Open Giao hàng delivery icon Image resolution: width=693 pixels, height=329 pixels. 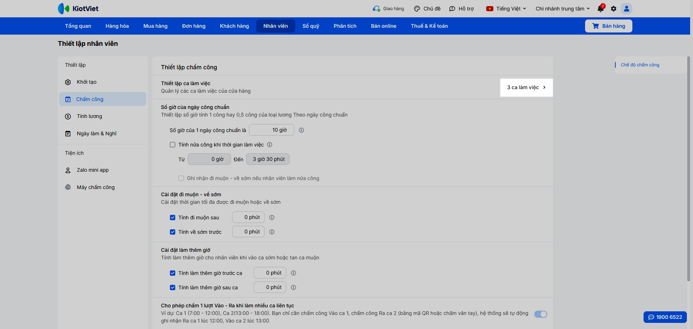[x=376, y=9]
